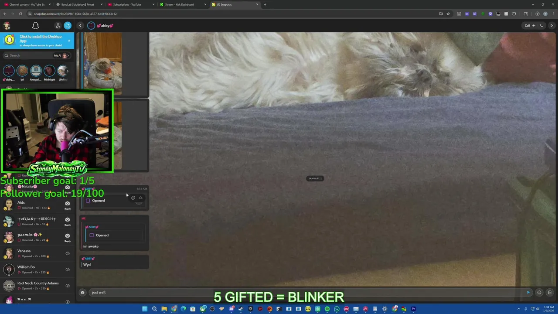The width and height of the screenshot is (558, 314).
Task: Open the yasmin conversation
Action: (x=37, y=237)
